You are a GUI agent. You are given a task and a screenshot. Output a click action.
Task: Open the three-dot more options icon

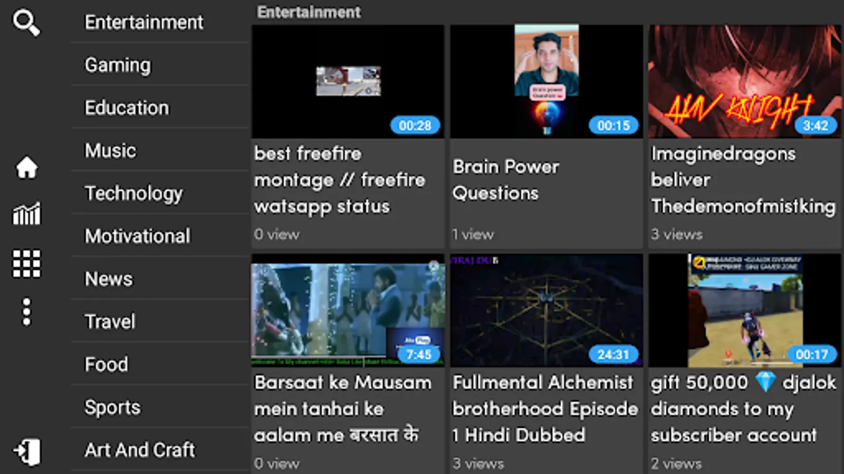(26, 312)
